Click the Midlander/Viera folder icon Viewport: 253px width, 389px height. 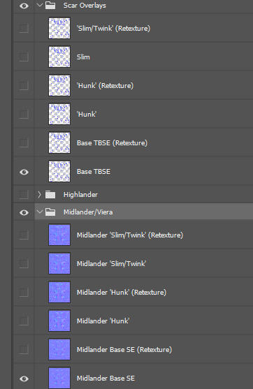pyautogui.click(x=50, y=212)
